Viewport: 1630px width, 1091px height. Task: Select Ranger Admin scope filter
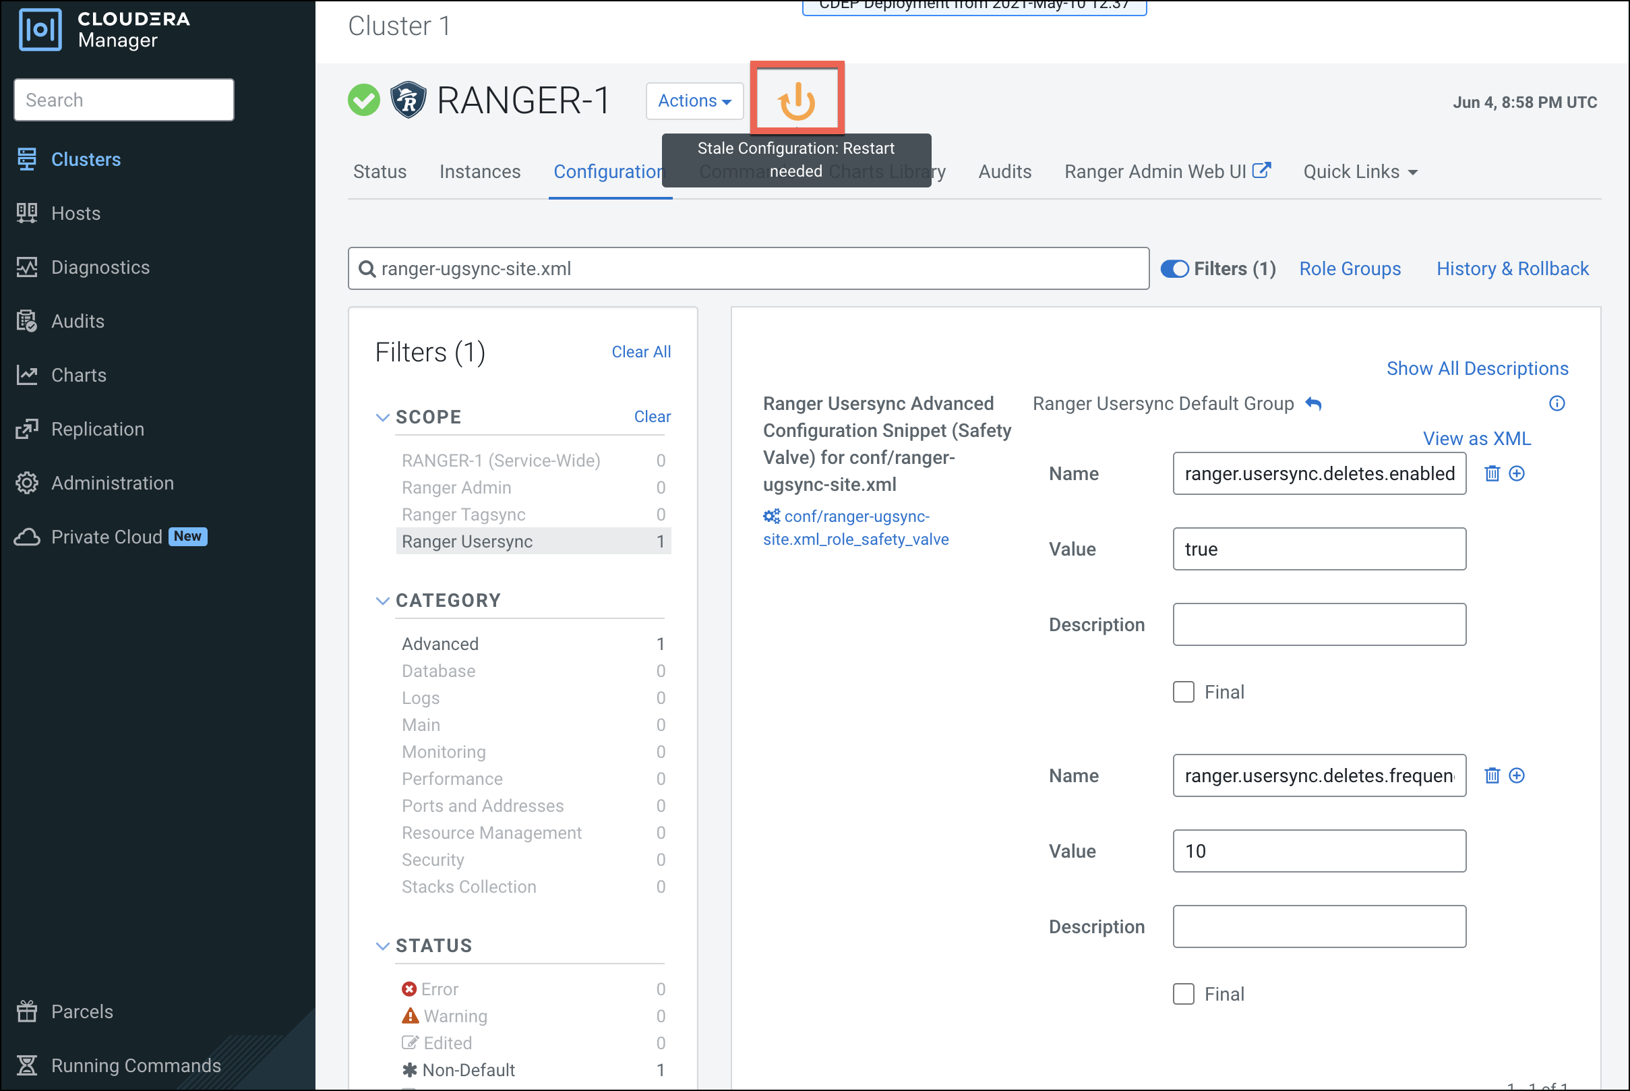tap(456, 488)
